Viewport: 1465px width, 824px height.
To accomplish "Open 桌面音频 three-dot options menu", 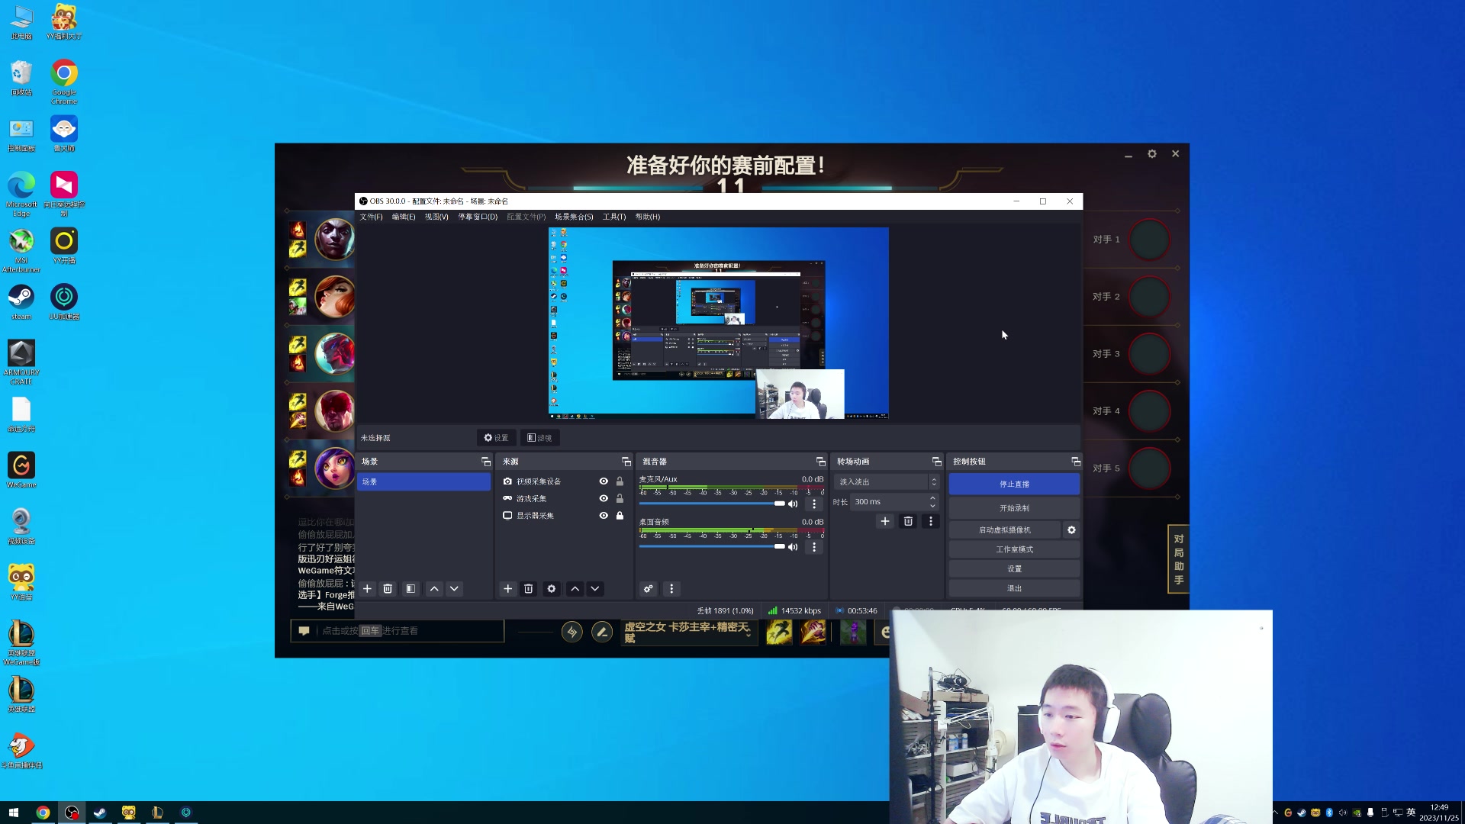I will (x=814, y=547).
